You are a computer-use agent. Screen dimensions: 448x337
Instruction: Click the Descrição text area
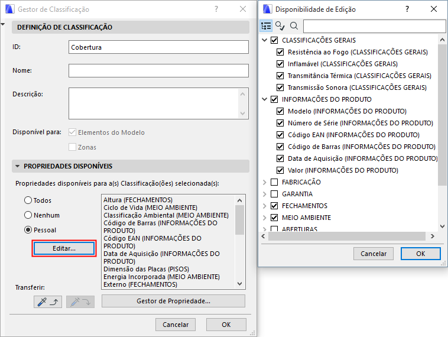[158, 103]
